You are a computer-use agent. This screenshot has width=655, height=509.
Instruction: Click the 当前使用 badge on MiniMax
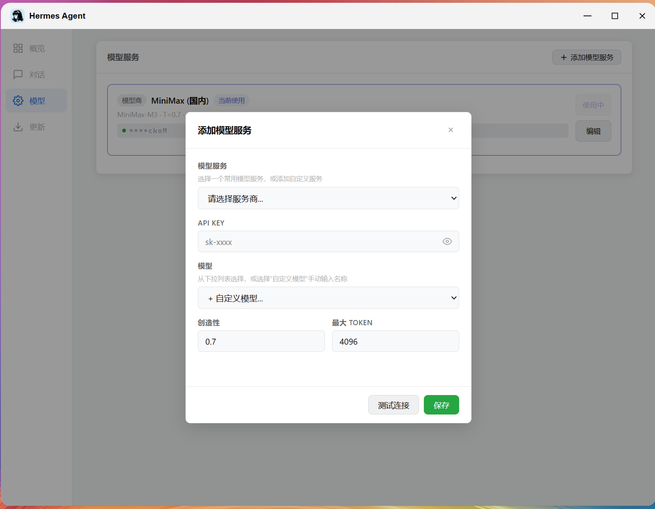(232, 100)
